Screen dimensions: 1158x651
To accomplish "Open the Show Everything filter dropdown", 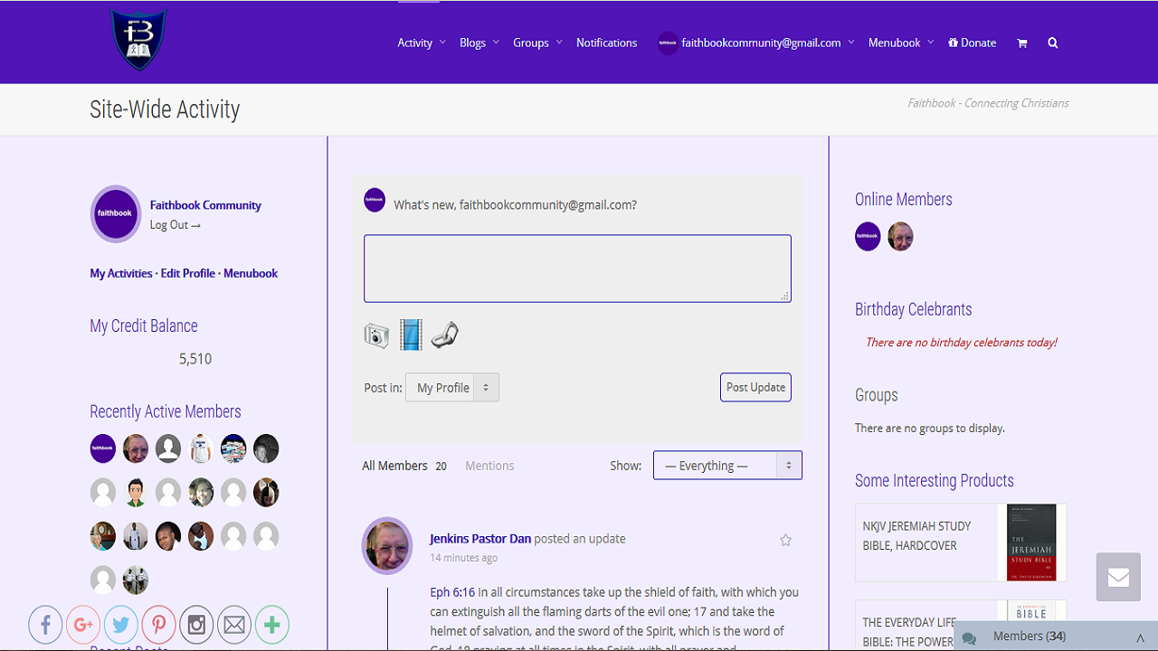I will click(x=727, y=466).
